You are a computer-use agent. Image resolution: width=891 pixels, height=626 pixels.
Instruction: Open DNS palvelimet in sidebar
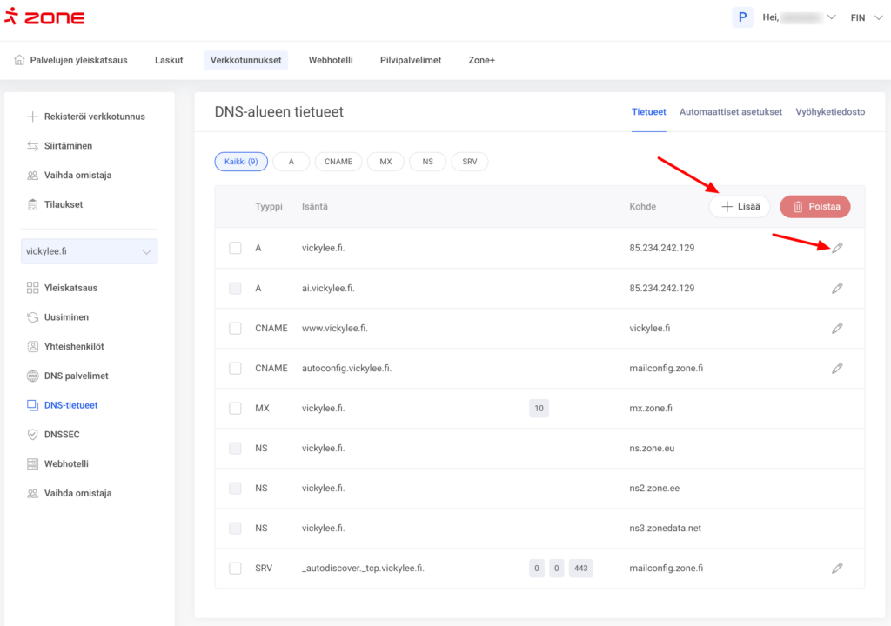[x=76, y=376]
